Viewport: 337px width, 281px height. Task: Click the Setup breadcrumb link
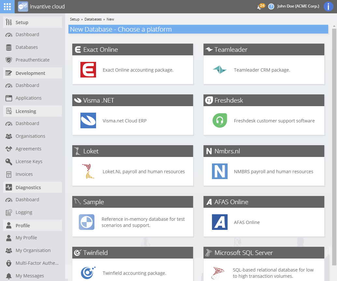75,19
